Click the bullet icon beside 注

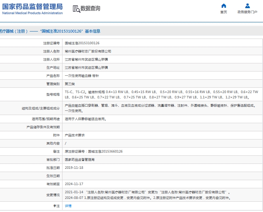click(x=55, y=206)
